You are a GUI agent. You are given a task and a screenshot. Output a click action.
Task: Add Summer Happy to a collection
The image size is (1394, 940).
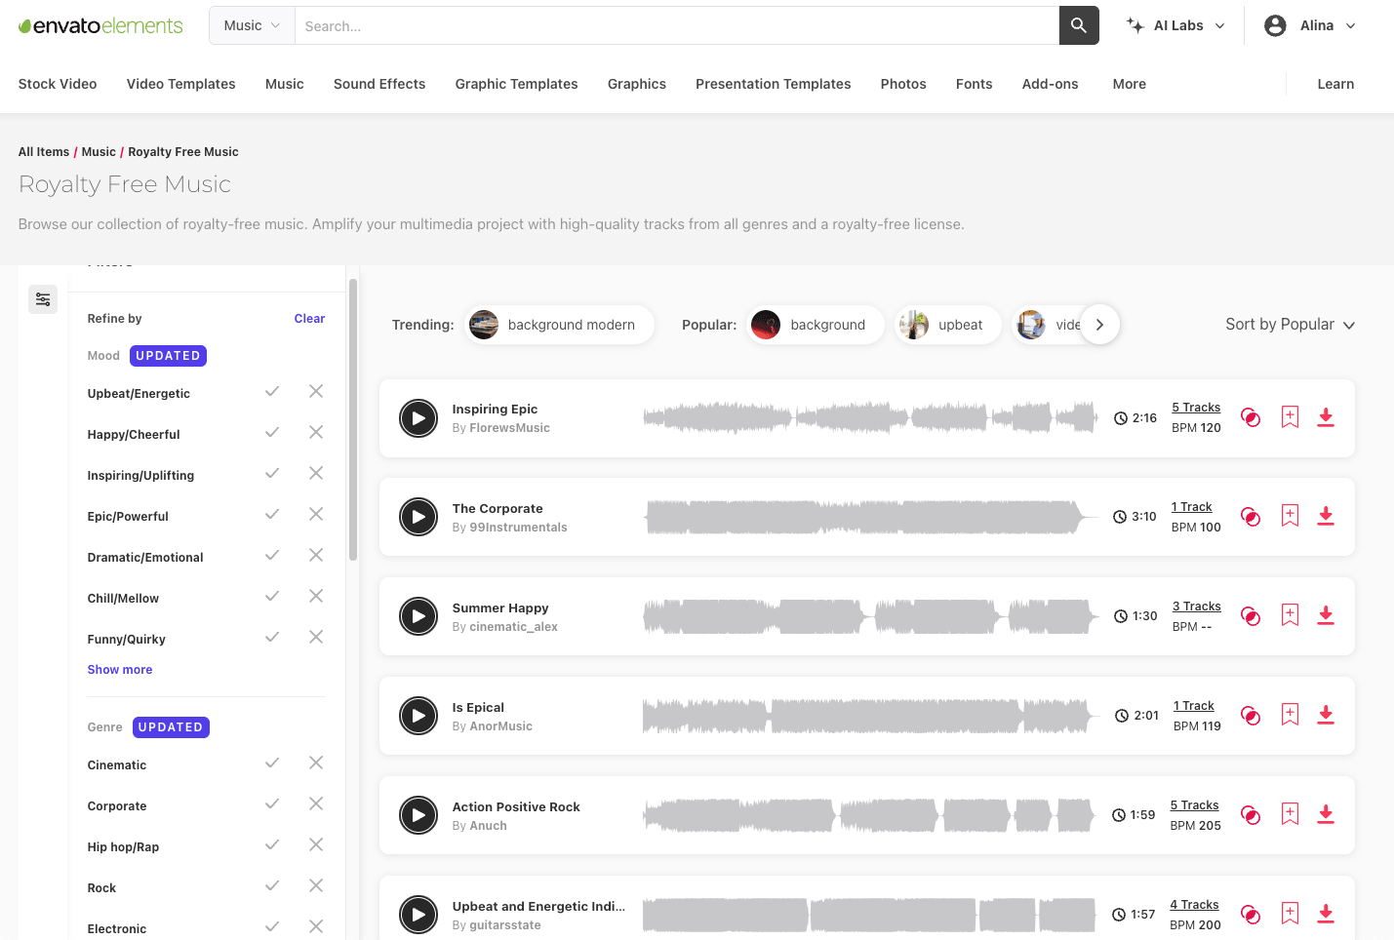pyautogui.click(x=1290, y=615)
